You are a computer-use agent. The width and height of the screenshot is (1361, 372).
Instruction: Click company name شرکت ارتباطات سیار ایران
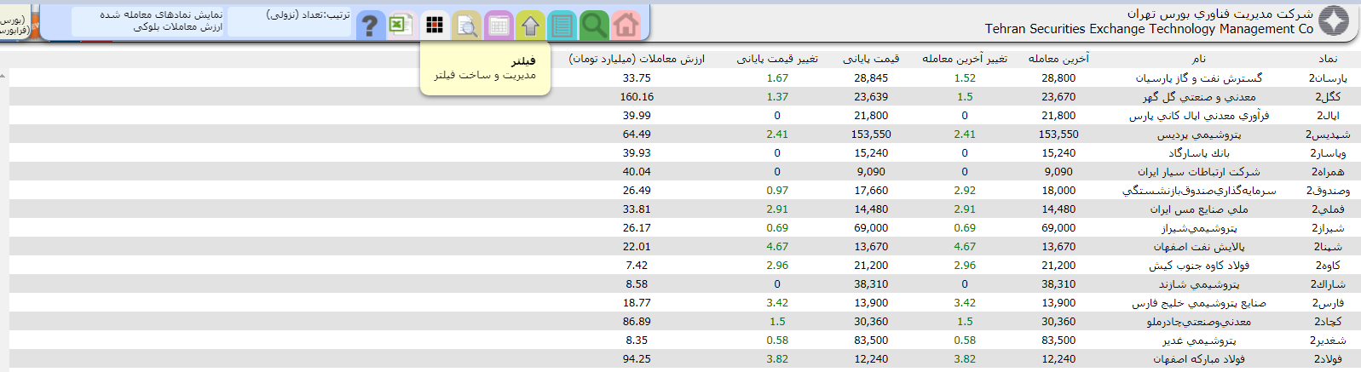[1199, 171]
